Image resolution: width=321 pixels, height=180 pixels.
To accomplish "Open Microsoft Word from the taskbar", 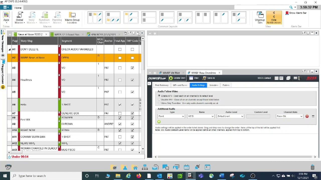I will coord(221,176).
